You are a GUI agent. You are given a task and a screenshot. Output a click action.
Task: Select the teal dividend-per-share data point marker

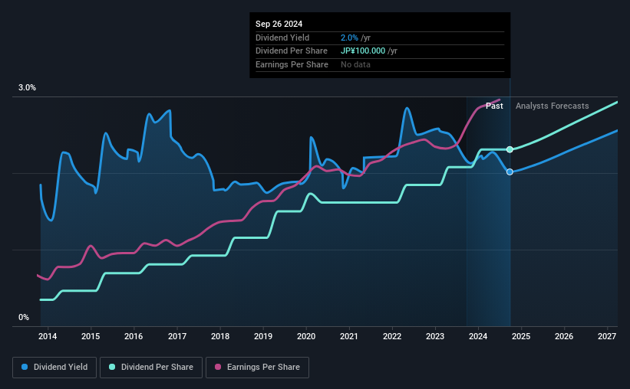(510, 149)
